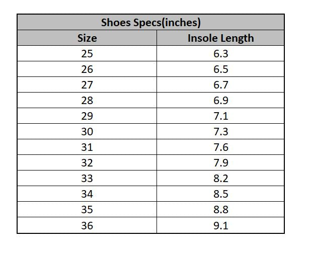Click the 8.8 insole length value
Screen dimensions: 311x255
(x=221, y=210)
